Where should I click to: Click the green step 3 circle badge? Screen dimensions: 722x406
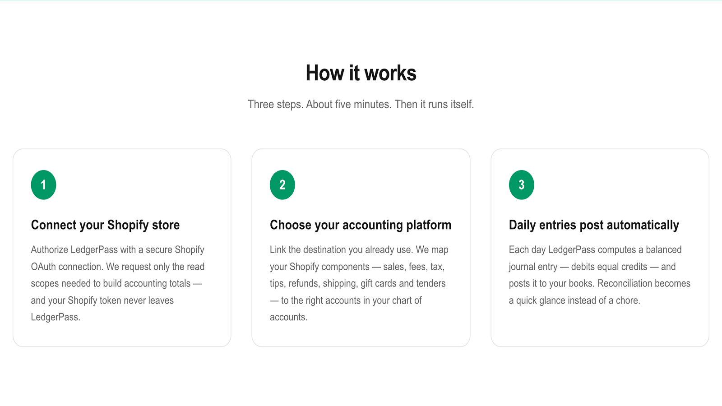(522, 185)
